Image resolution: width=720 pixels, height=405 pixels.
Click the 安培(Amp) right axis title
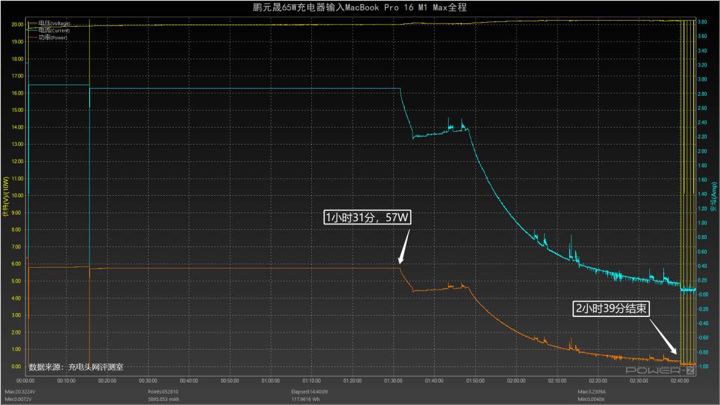point(713,197)
